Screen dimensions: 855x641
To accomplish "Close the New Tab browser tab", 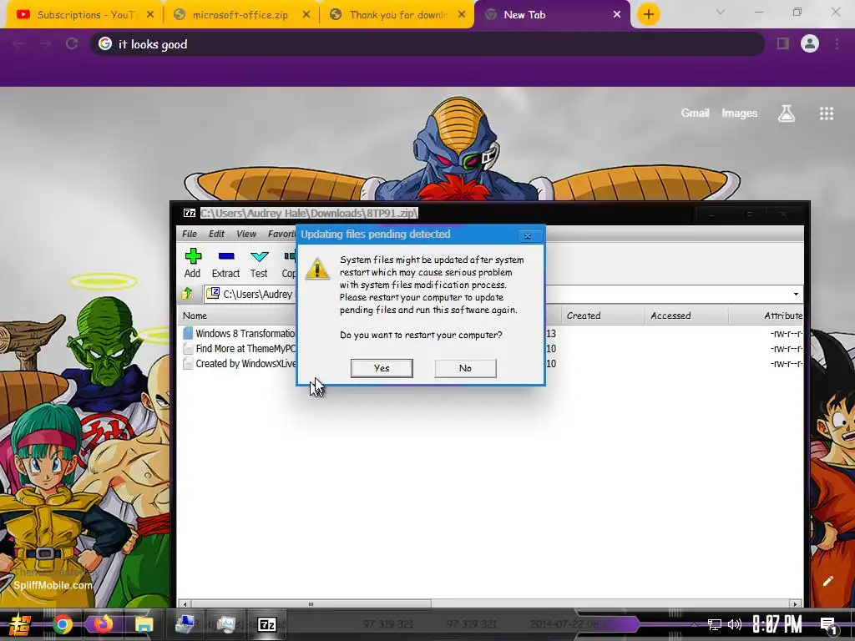I will (x=617, y=15).
